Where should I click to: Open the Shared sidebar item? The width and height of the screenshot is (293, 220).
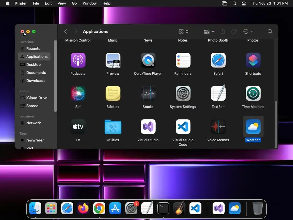34,106
